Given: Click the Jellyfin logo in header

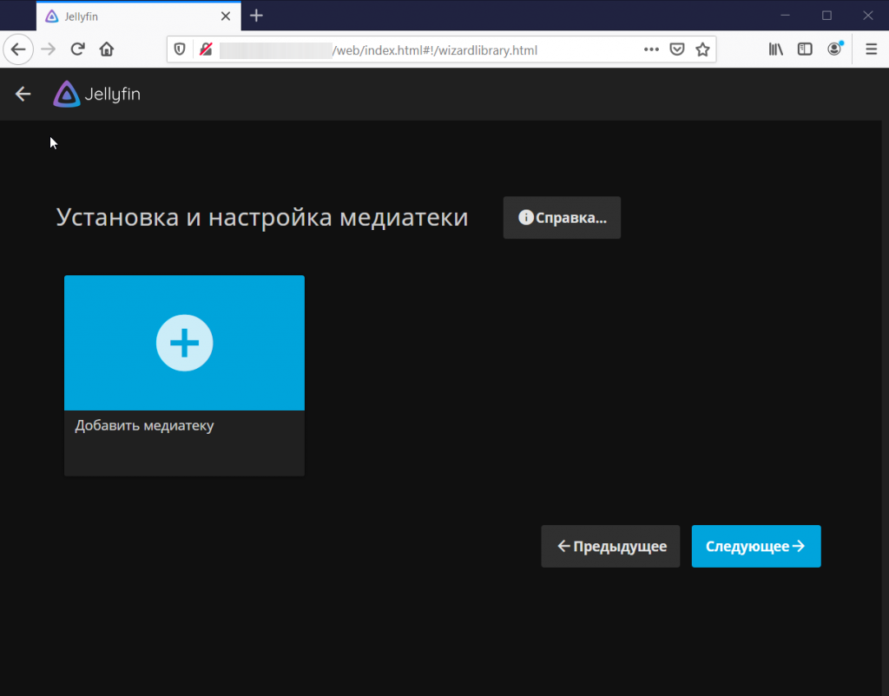Looking at the screenshot, I should pyautogui.click(x=96, y=95).
